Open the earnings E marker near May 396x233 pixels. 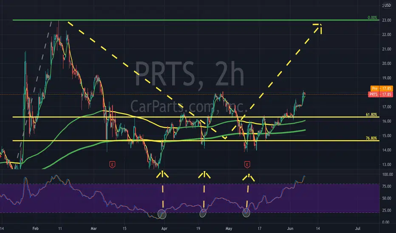click(247, 165)
